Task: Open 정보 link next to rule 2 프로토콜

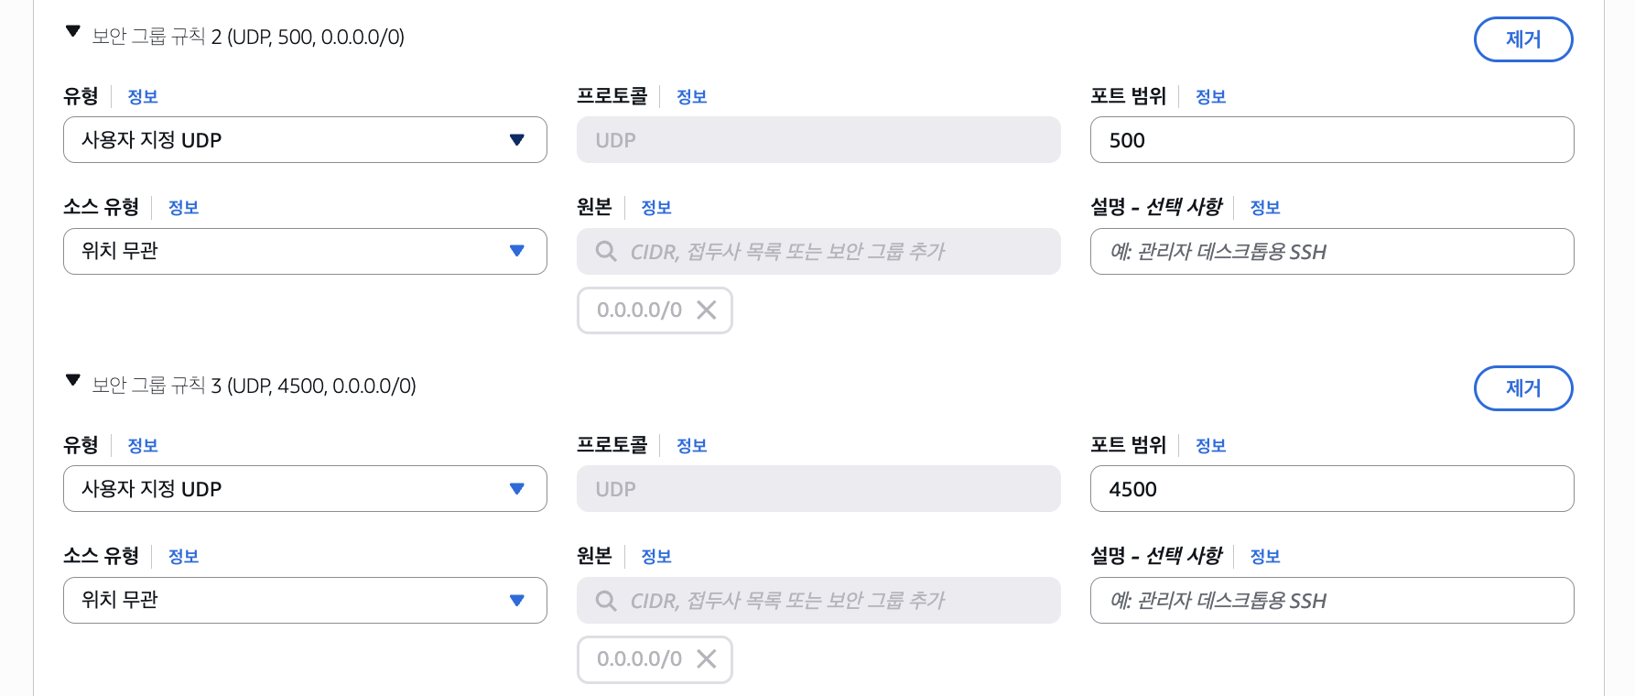Action: tap(691, 97)
